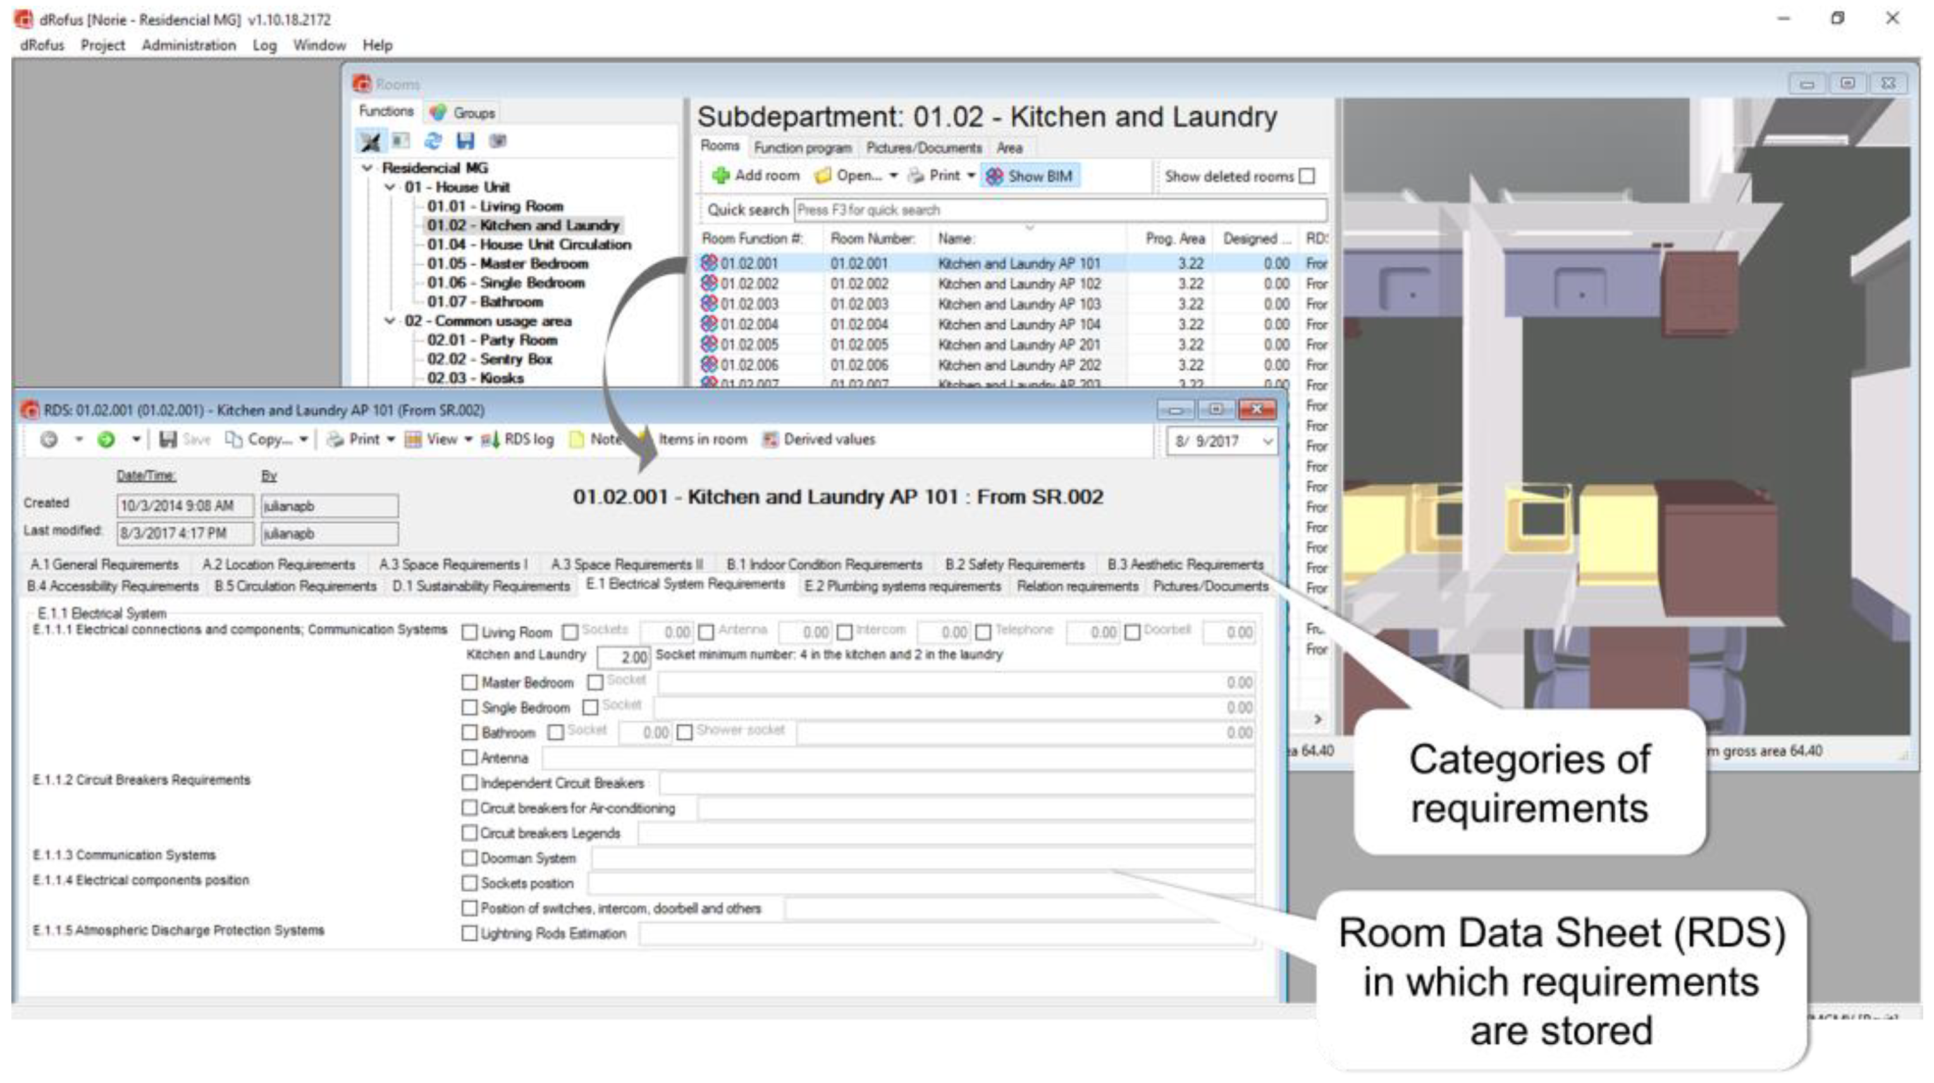The height and width of the screenshot is (1083, 1934).
Task: Collapse the 01 - House Unit tree node
Action: tap(390, 187)
